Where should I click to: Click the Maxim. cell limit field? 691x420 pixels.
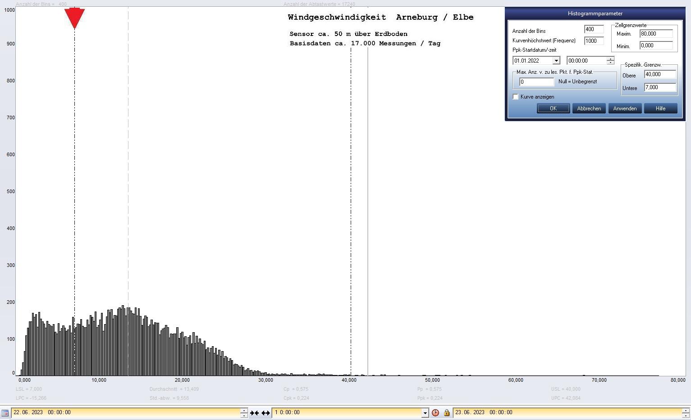(x=656, y=34)
